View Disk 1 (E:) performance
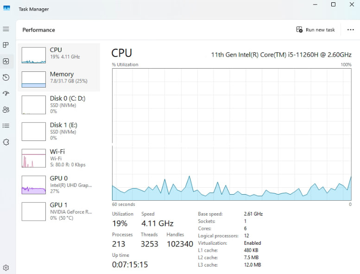Image resolution: width=360 pixels, height=274 pixels. point(59,131)
